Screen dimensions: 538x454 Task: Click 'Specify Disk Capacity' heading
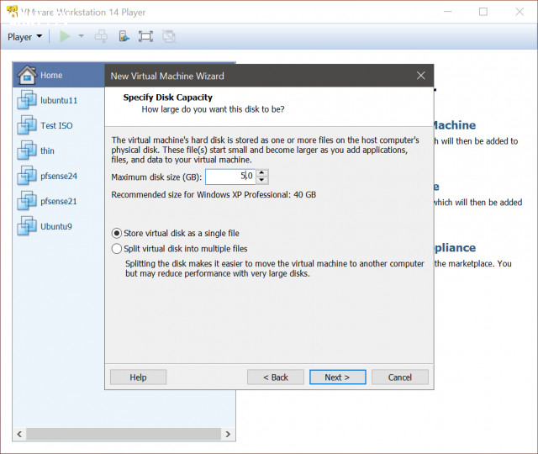[168, 98]
